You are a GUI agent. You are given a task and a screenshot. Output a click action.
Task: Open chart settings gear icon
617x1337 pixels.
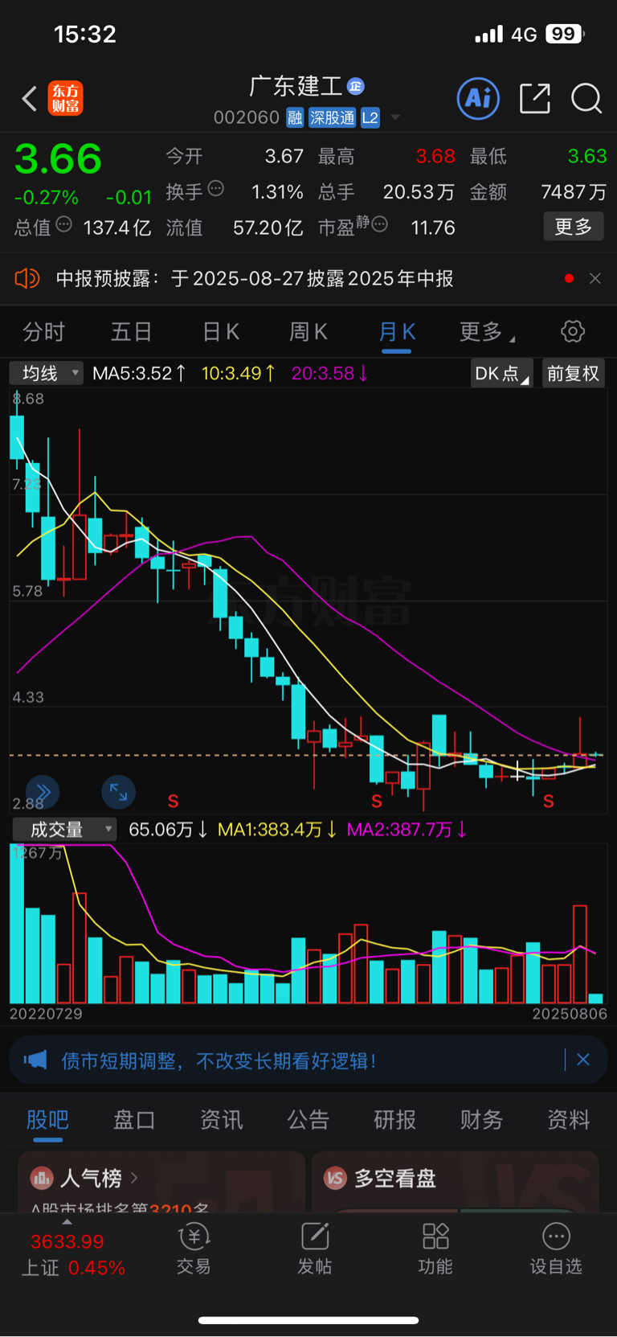click(573, 331)
